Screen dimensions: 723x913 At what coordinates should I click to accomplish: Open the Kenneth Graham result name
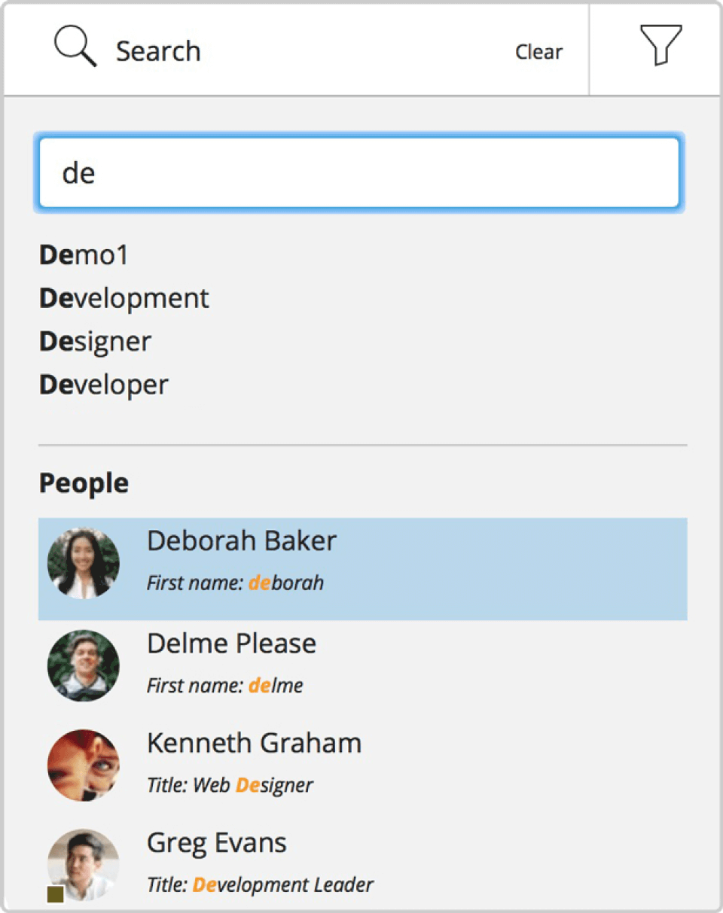click(x=254, y=743)
